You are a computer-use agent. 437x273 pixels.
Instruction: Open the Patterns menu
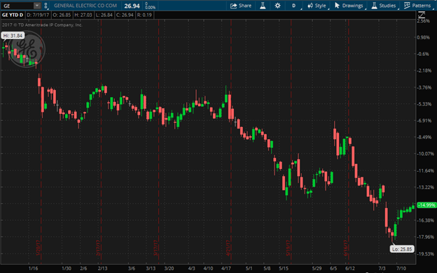pos(417,6)
